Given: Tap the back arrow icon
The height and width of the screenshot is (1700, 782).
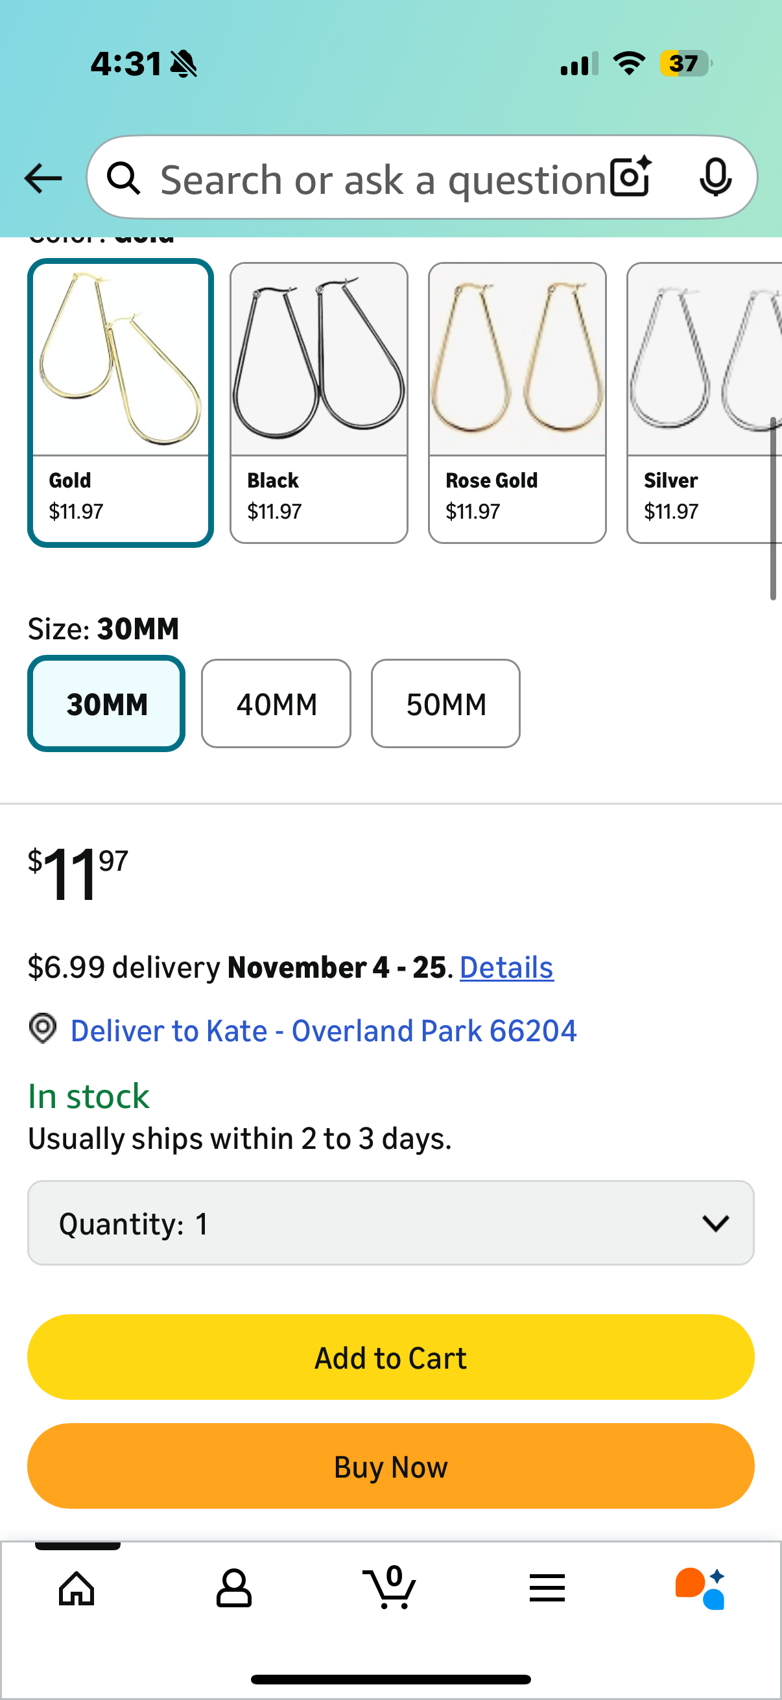Looking at the screenshot, I should coord(43,178).
